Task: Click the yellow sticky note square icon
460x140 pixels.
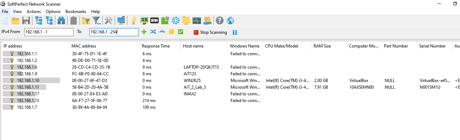Action: [171, 32]
